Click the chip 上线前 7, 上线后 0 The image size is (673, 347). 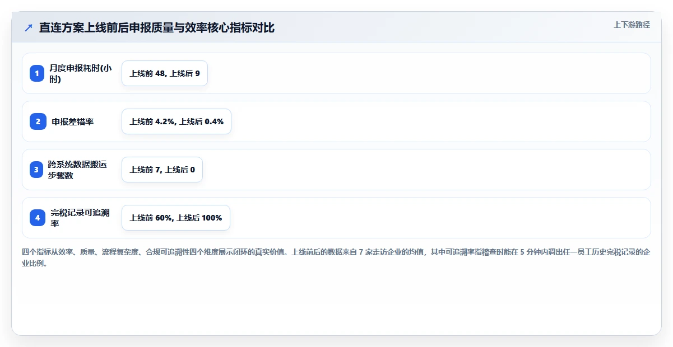pyautogui.click(x=162, y=170)
